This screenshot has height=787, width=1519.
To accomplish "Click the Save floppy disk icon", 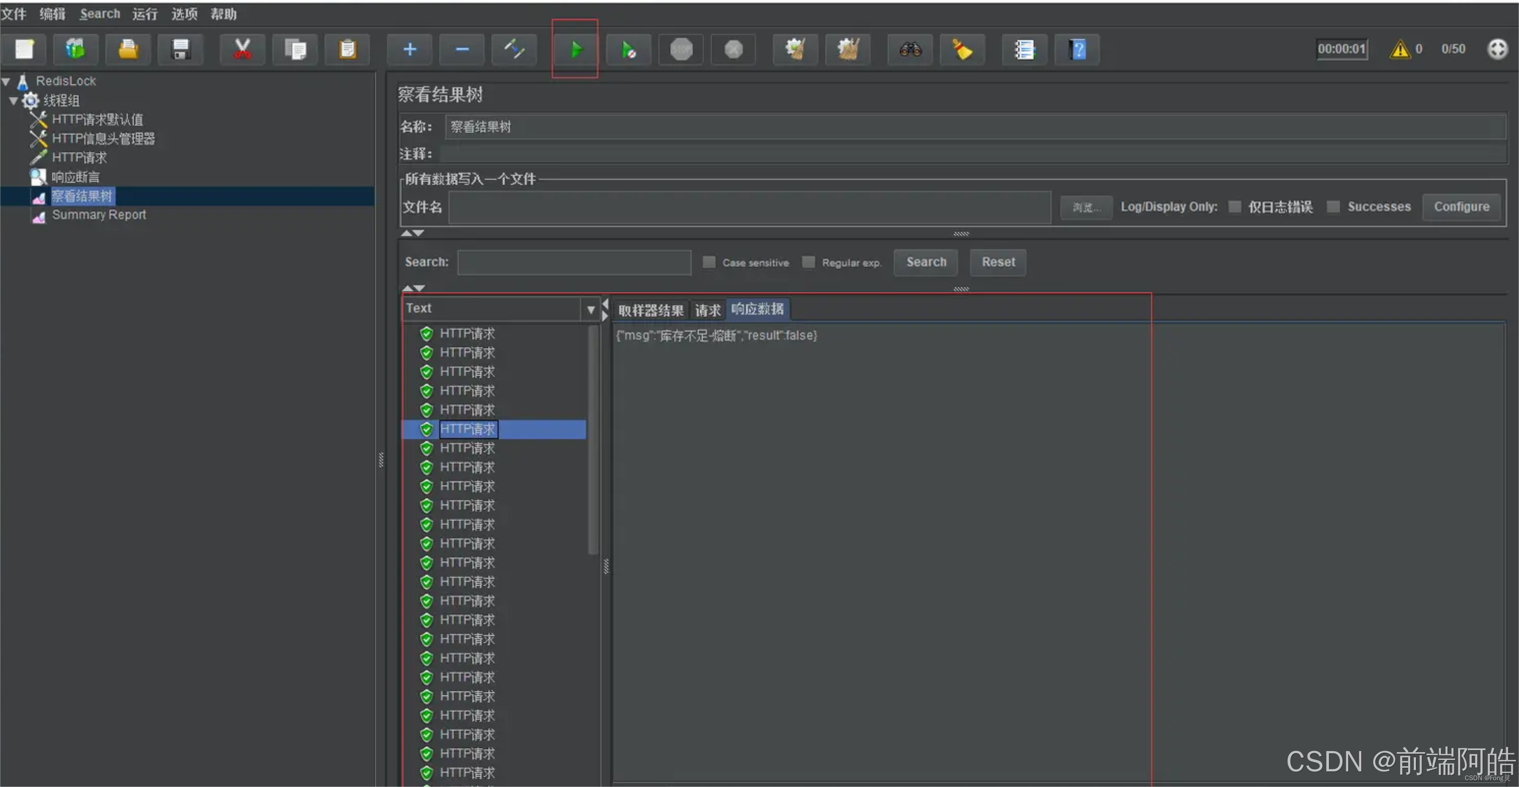I will click(x=181, y=49).
